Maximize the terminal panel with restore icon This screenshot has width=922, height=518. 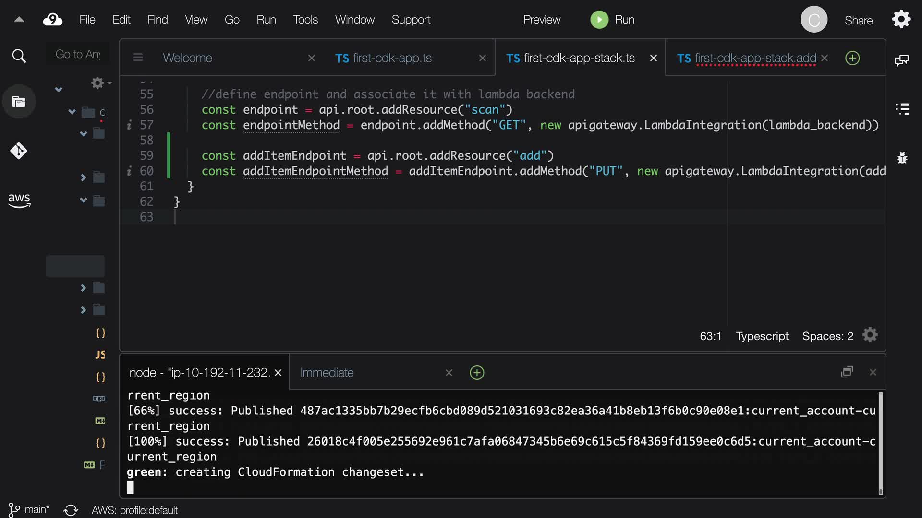(x=847, y=372)
